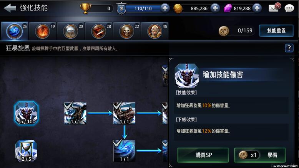Click the 購買SP button
The height and width of the screenshot is (168, 299).
click(203, 155)
